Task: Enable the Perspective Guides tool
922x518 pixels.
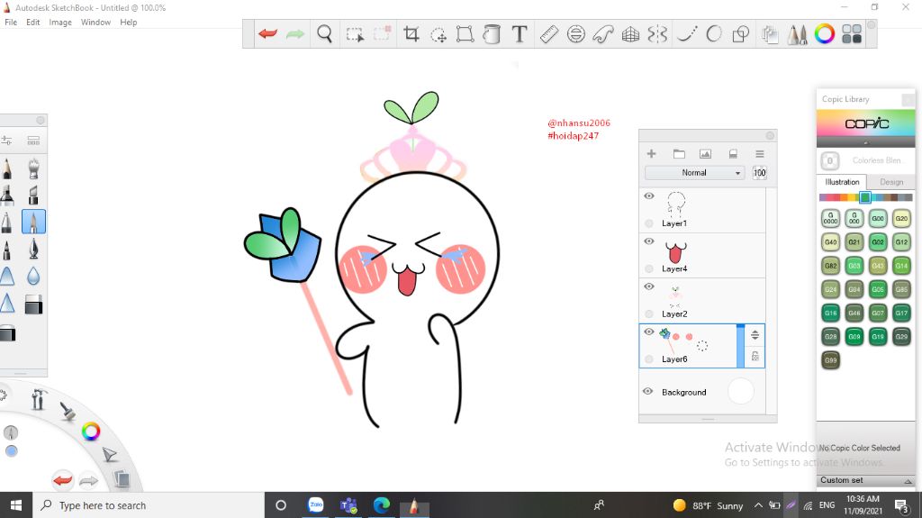Action: coord(630,34)
